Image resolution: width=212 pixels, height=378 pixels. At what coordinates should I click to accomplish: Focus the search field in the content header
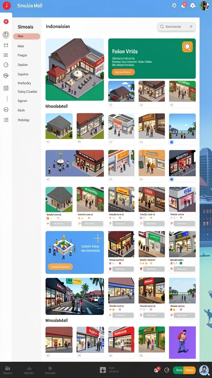[x=176, y=27]
